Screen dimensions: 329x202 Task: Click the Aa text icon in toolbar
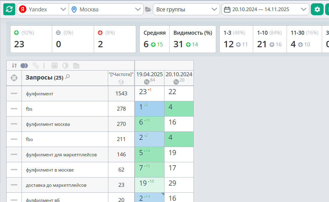coord(76,66)
